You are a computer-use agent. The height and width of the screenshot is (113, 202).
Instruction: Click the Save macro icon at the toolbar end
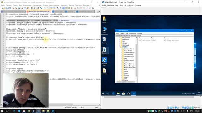tap(92, 8)
